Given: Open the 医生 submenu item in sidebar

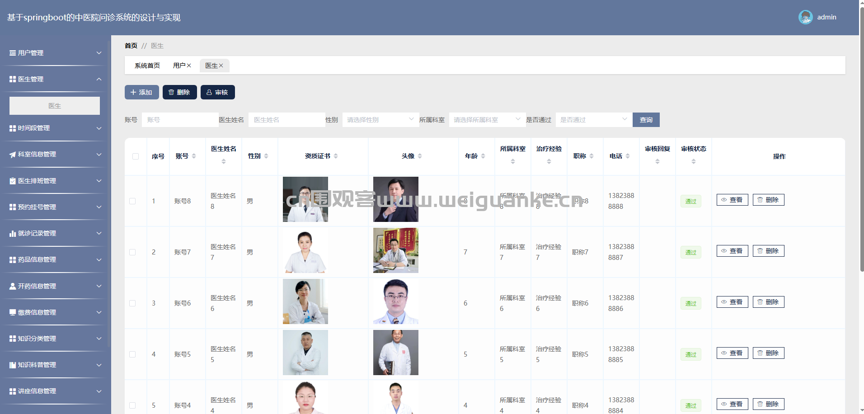Looking at the screenshot, I should [55, 106].
